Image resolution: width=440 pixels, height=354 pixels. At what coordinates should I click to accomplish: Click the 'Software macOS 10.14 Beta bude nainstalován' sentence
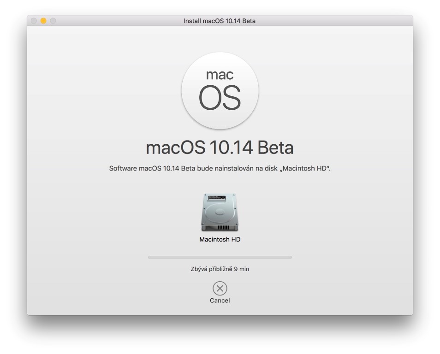(x=220, y=168)
